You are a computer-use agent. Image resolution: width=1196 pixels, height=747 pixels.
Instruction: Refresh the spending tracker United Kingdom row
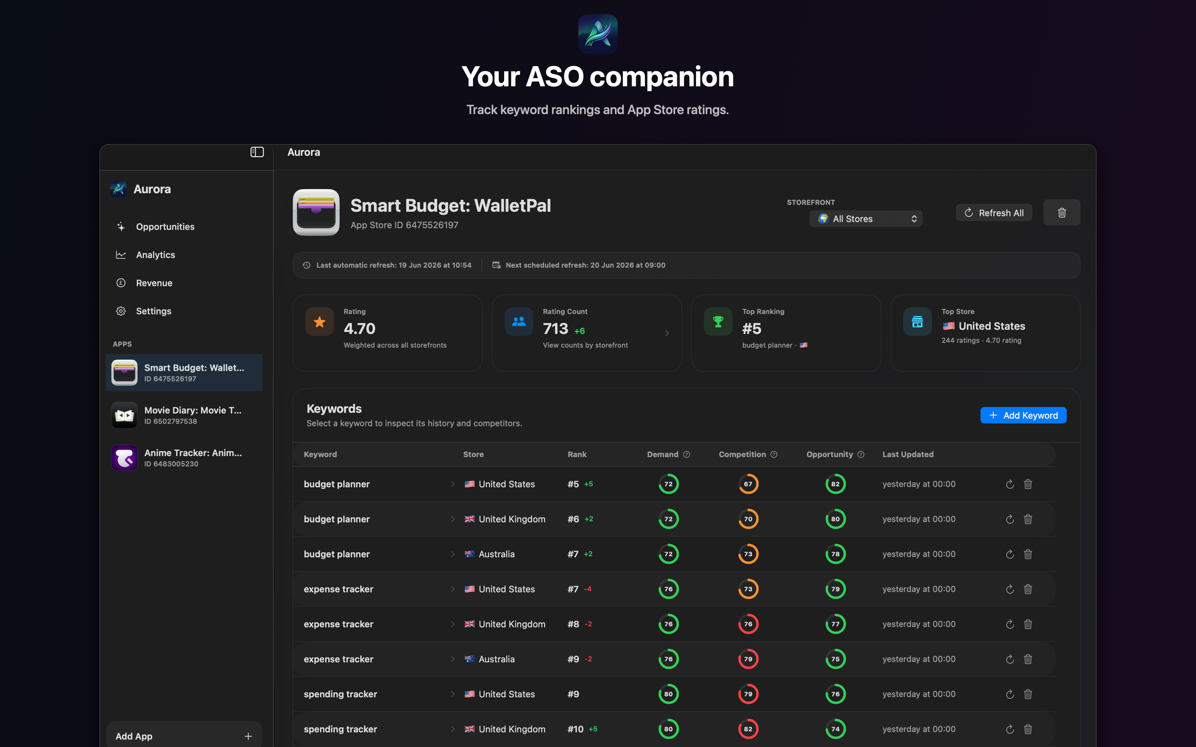tap(1010, 729)
